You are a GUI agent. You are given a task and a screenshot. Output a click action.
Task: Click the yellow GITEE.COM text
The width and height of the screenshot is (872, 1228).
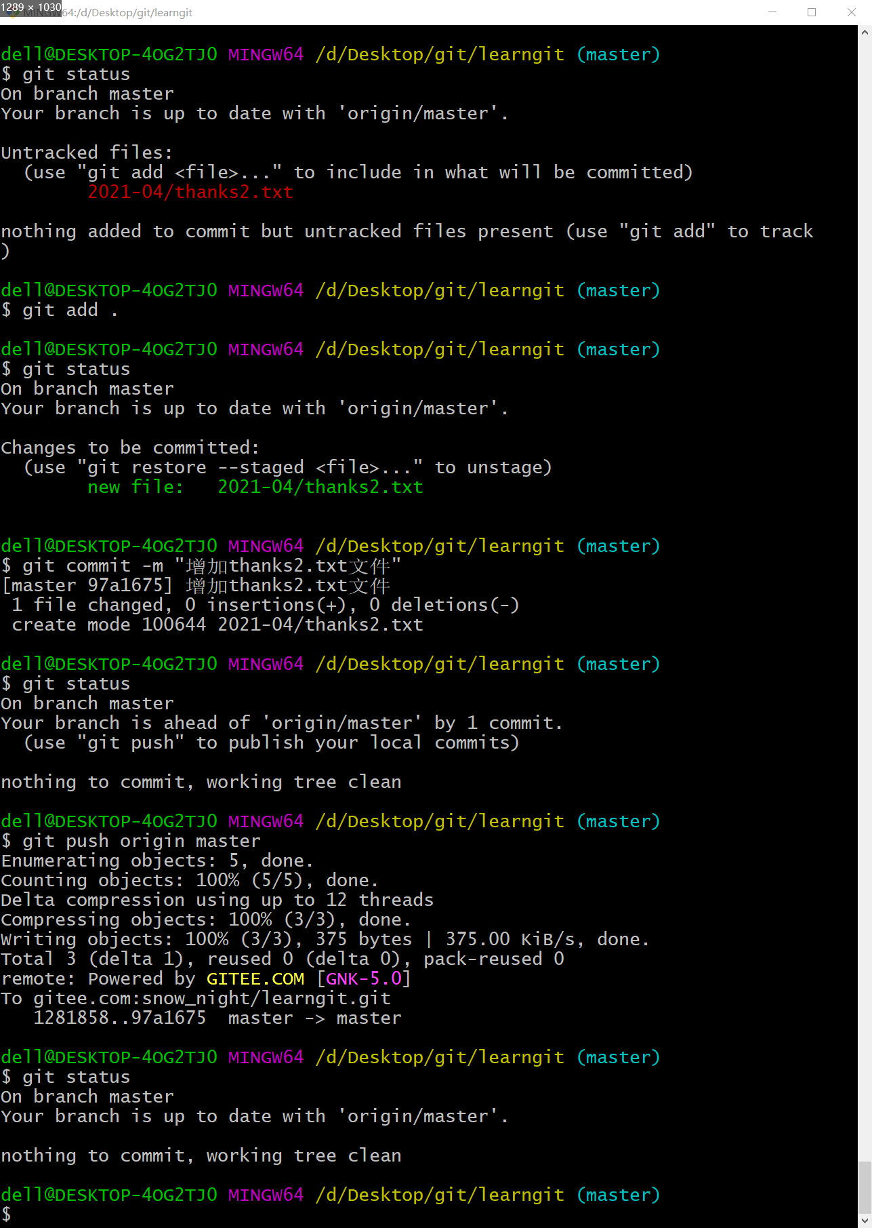click(255, 978)
